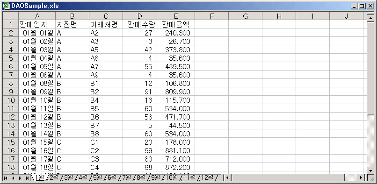This screenshot has width=377, height=184.
Task: Select the cell with 809,900
Action: (176, 92)
